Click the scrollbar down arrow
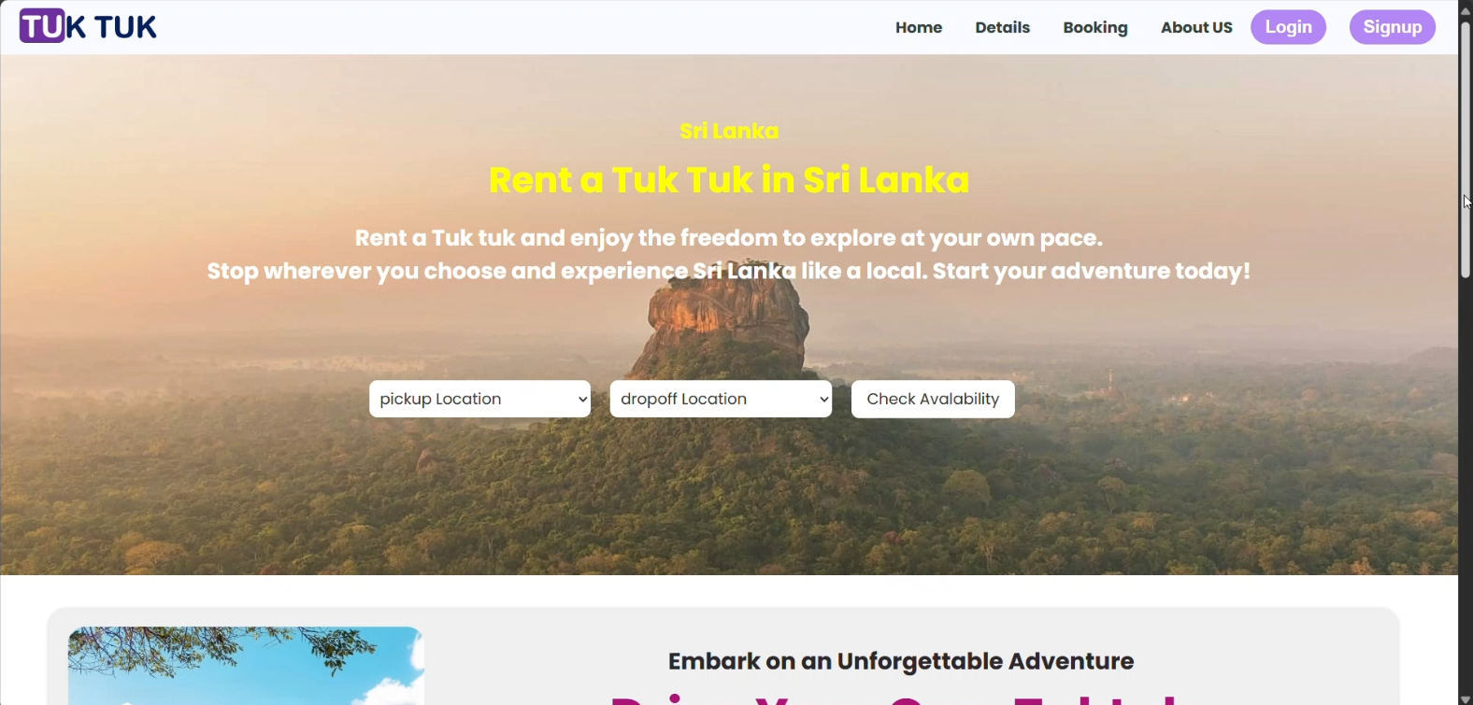 tap(1466, 698)
